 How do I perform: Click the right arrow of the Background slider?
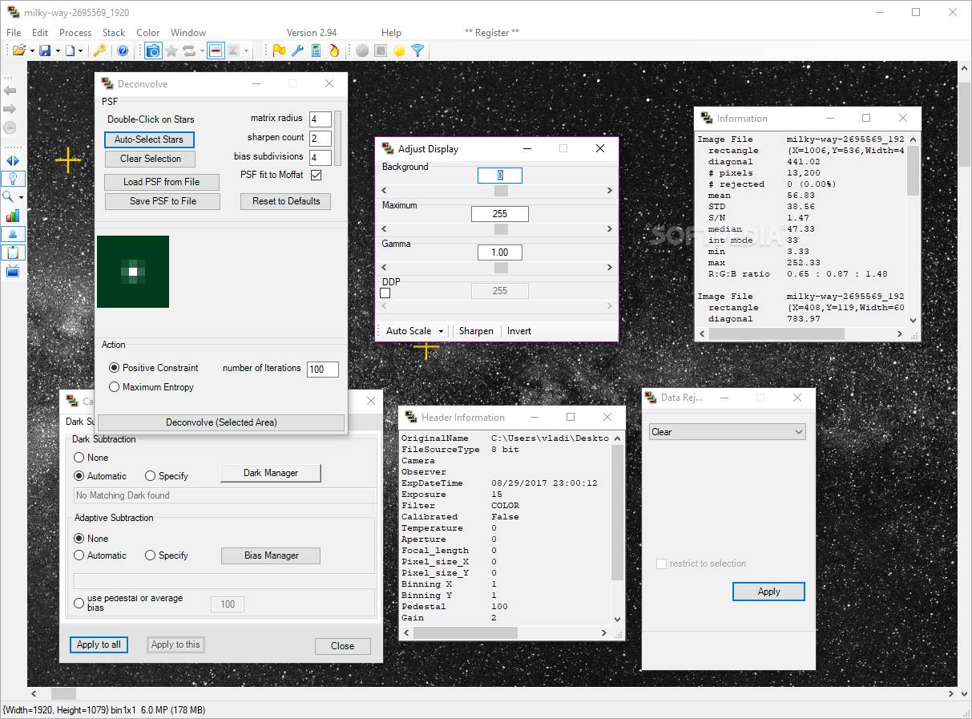609,191
